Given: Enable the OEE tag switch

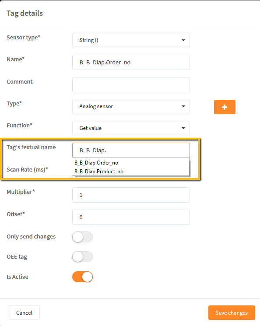Looking at the screenshot, I should [x=83, y=256].
